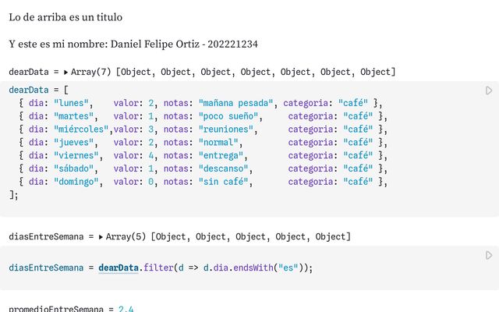Click the diasEntreSemana name in the output line
The image size is (499, 312).
click(x=46, y=237)
